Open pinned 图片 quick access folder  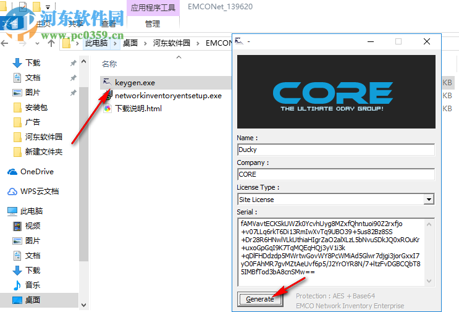[x=33, y=93]
